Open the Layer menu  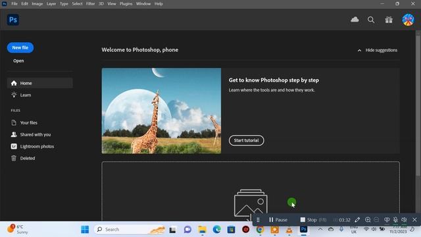(x=51, y=4)
